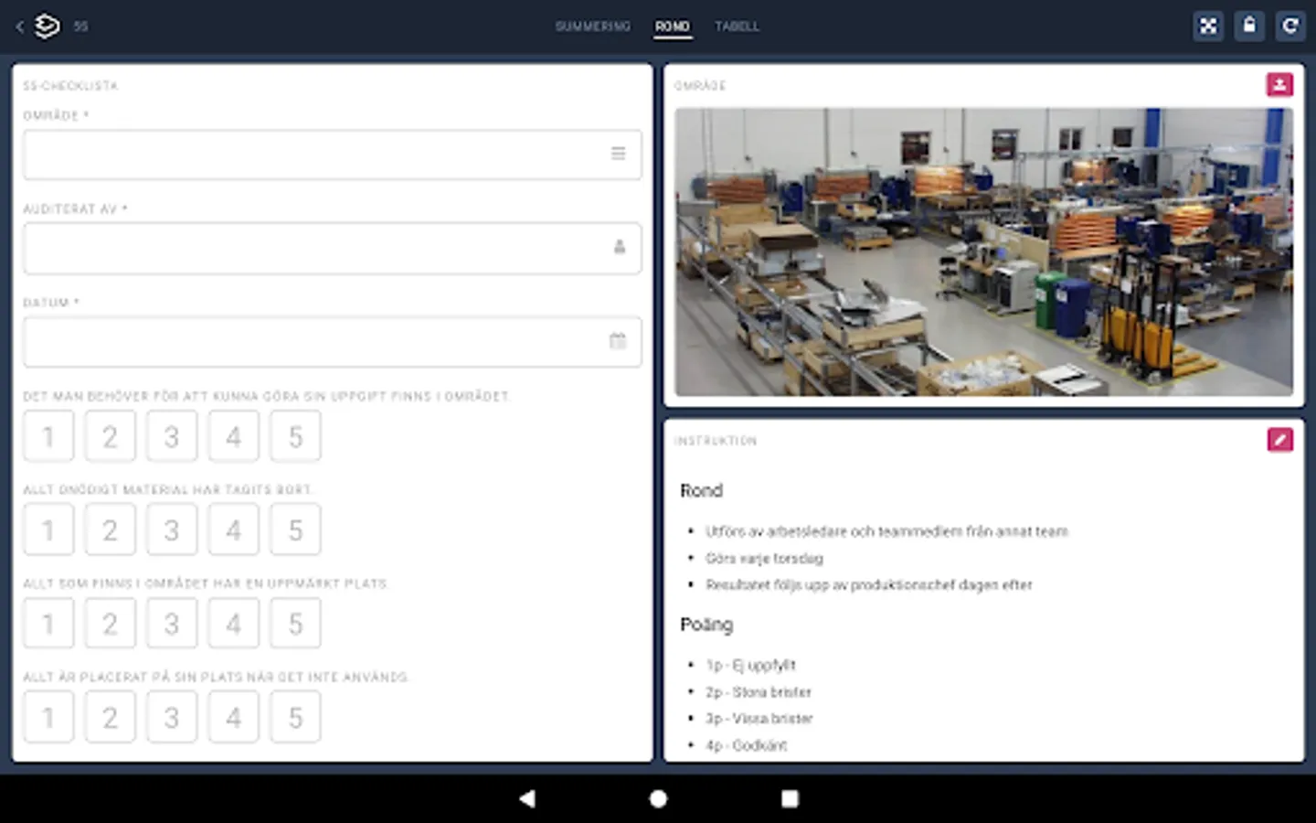Choose 1 for 'uppmärkt plats' question
Screen dimensions: 1316x823
tap(48, 624)
